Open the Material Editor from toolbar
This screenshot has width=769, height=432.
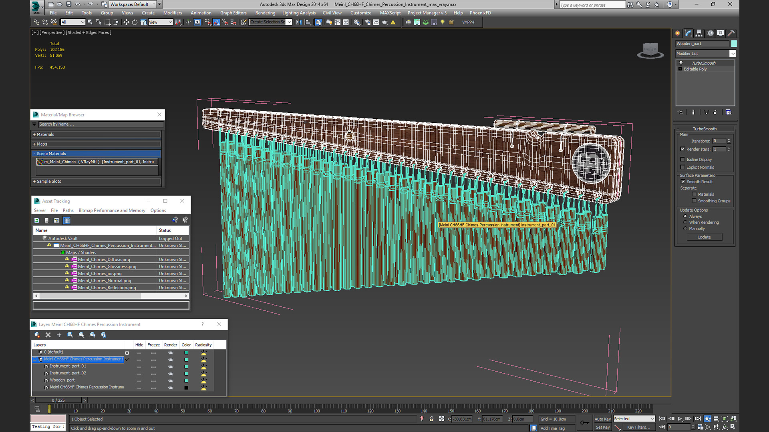pos(357,22)
